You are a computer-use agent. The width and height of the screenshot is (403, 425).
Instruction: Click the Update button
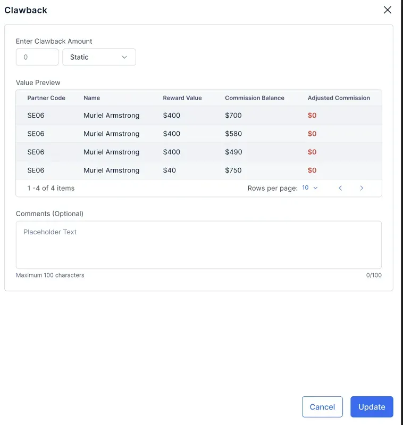click(x=372, y=407)
